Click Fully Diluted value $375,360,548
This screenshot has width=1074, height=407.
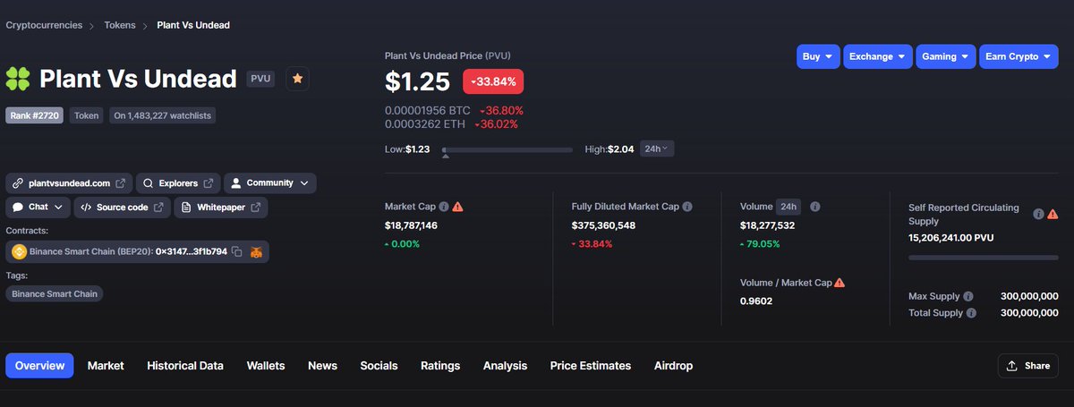603,225
